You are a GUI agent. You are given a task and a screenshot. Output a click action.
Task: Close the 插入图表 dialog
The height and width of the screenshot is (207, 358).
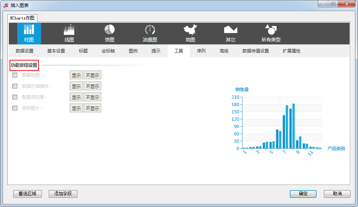tap(347, 4)
